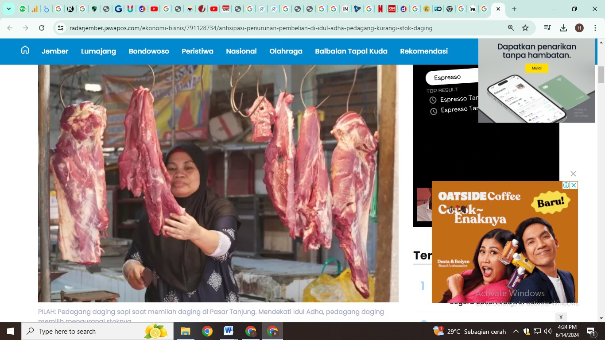Bookmark this page with the star icon
Image resolution: width=605 pixels, height=340 pixels.
525,28
